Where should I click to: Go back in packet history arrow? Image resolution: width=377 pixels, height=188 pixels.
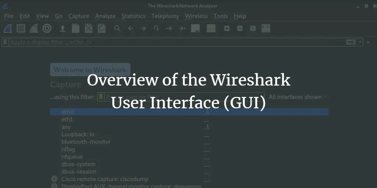(x=130, y=29)
